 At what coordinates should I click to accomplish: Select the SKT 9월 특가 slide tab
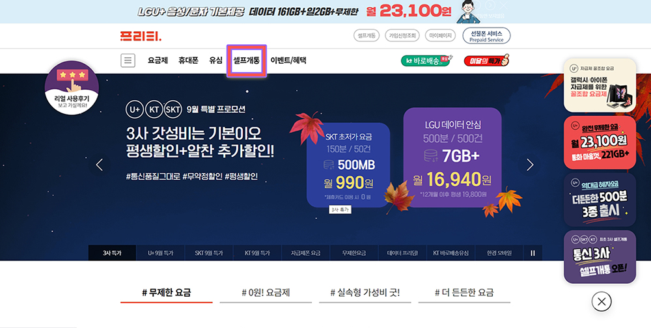[209, 253]
